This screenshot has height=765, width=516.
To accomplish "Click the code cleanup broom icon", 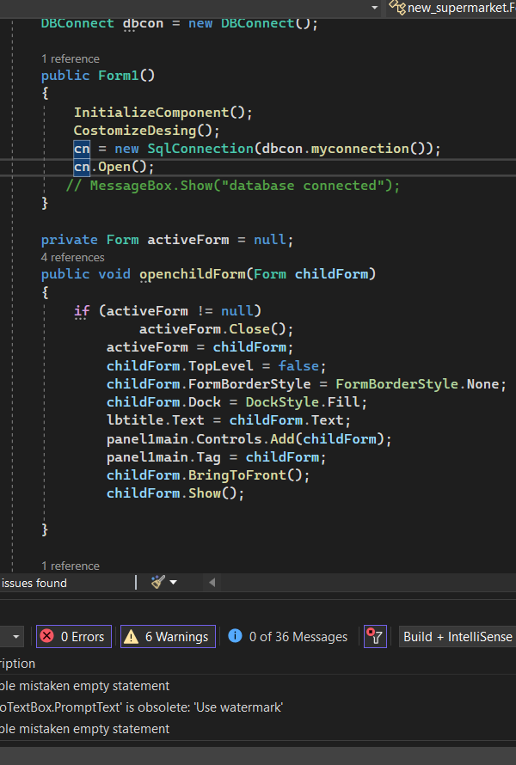I will tap(157, 582).
